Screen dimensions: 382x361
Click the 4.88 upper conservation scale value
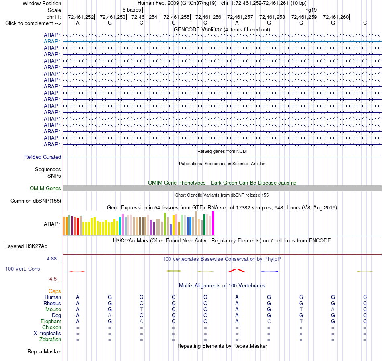click(x=51, y=259)
